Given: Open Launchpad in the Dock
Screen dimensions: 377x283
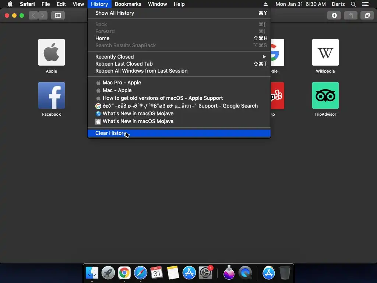Looking at the screenshot, I should [x=108, y=273].
